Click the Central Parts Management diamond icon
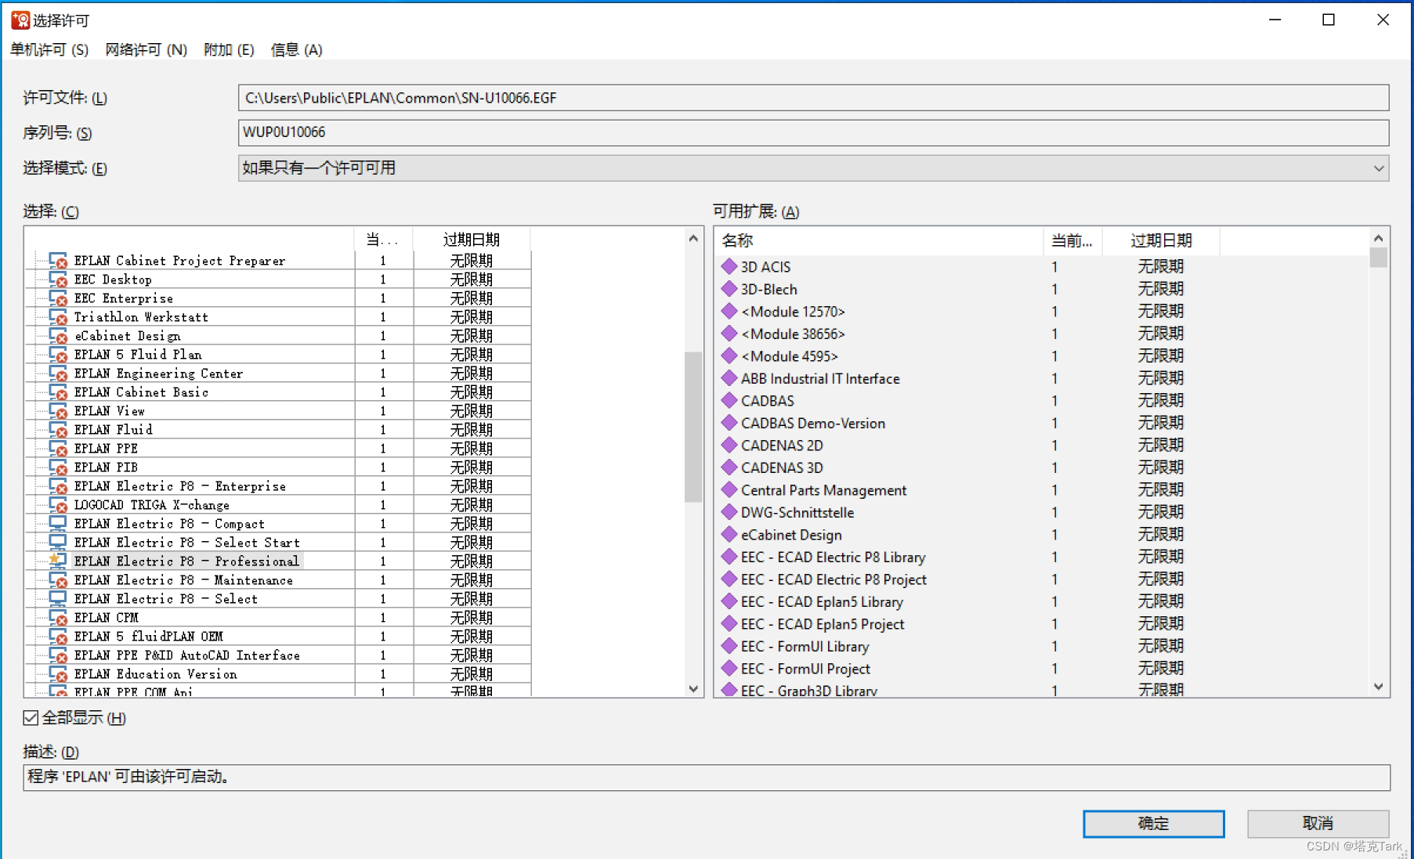 [x=729, y=490]
